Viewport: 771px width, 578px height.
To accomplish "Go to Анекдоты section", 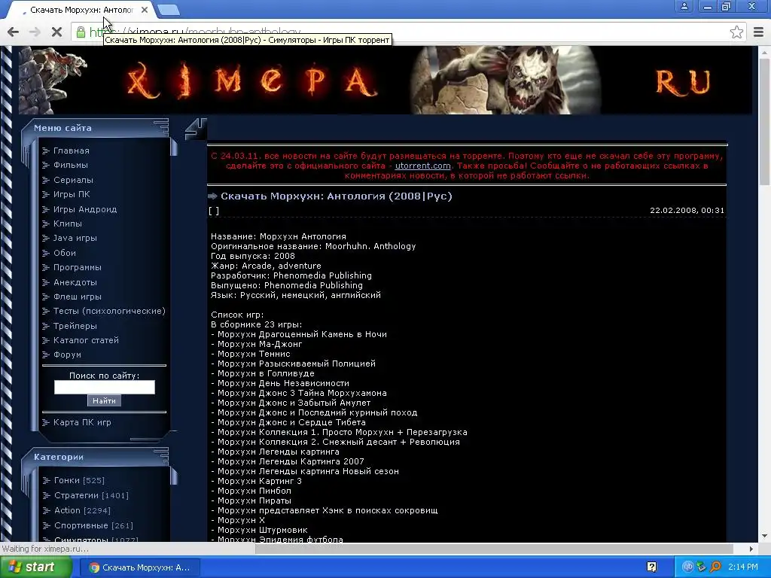I will coord(75,282).
